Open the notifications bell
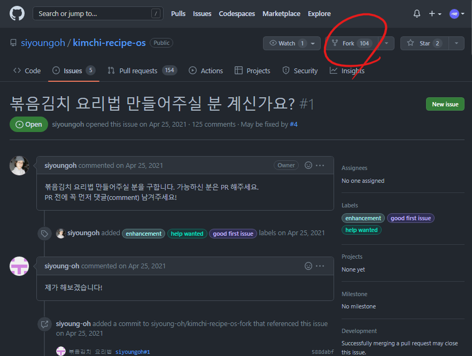Screen dimensions: 472x356 coord(416,14)
